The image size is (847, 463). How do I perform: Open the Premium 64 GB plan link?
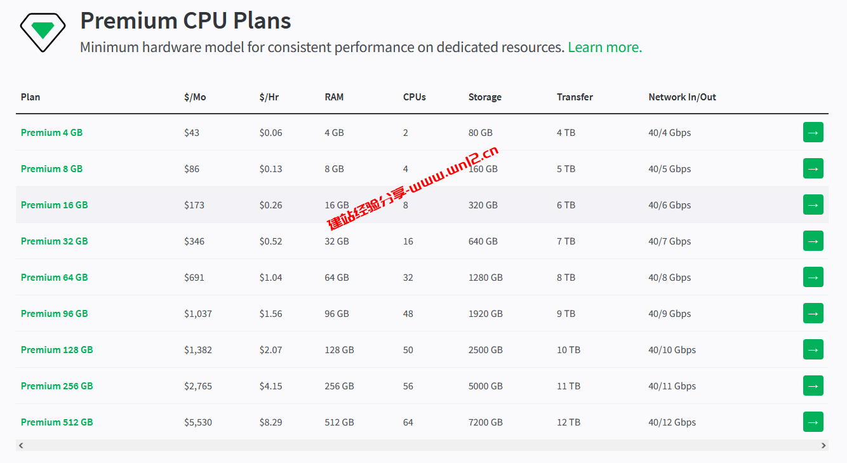tap(54, 278)
